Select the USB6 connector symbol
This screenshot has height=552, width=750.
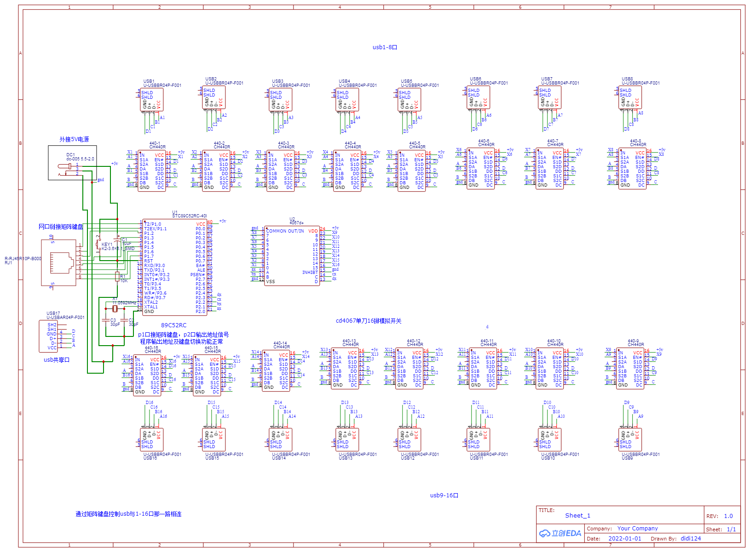[x=479, y=97]
